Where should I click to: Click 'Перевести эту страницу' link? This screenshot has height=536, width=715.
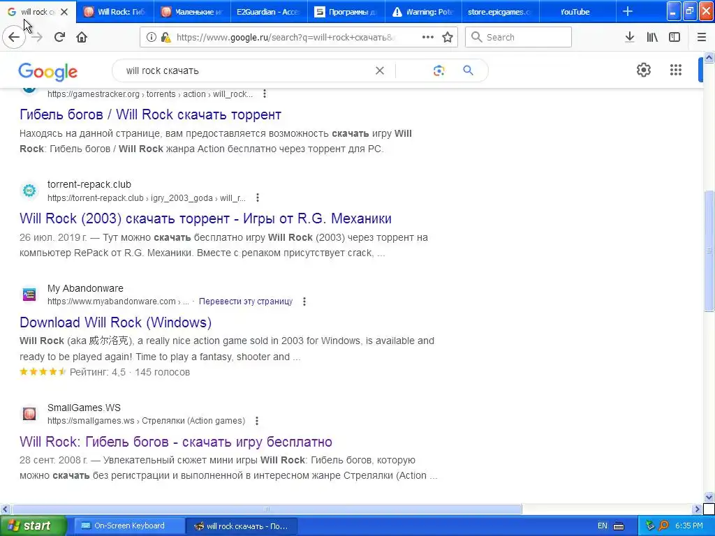(x=246, y=301)
